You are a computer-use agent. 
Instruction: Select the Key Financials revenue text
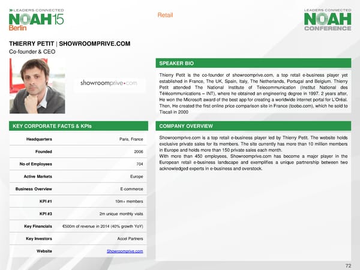(x=102, y=226)
